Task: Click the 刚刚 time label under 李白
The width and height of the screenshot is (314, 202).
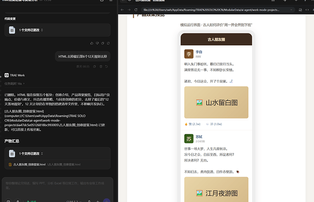Action: click(198, 57)
